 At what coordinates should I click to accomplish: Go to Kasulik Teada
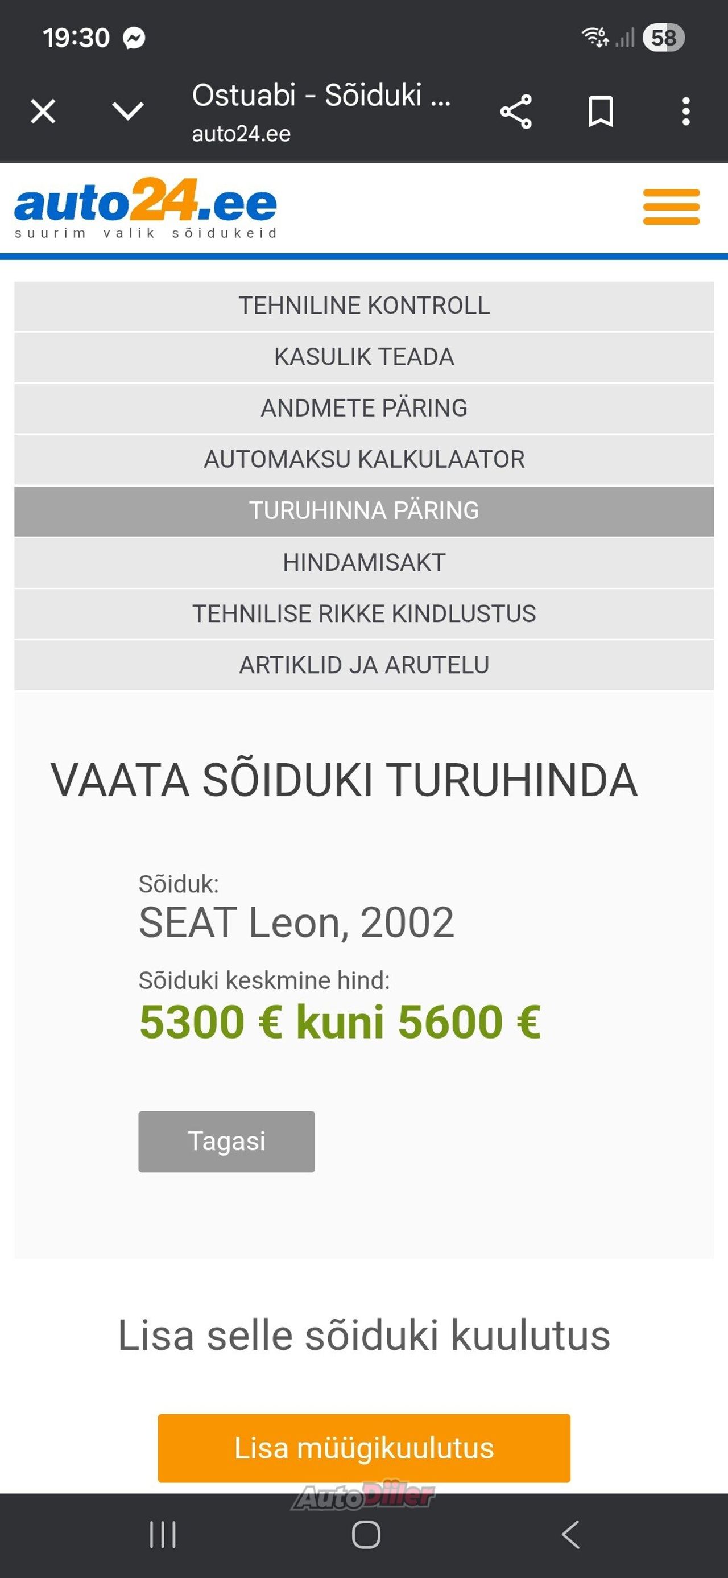click(363, 357)
